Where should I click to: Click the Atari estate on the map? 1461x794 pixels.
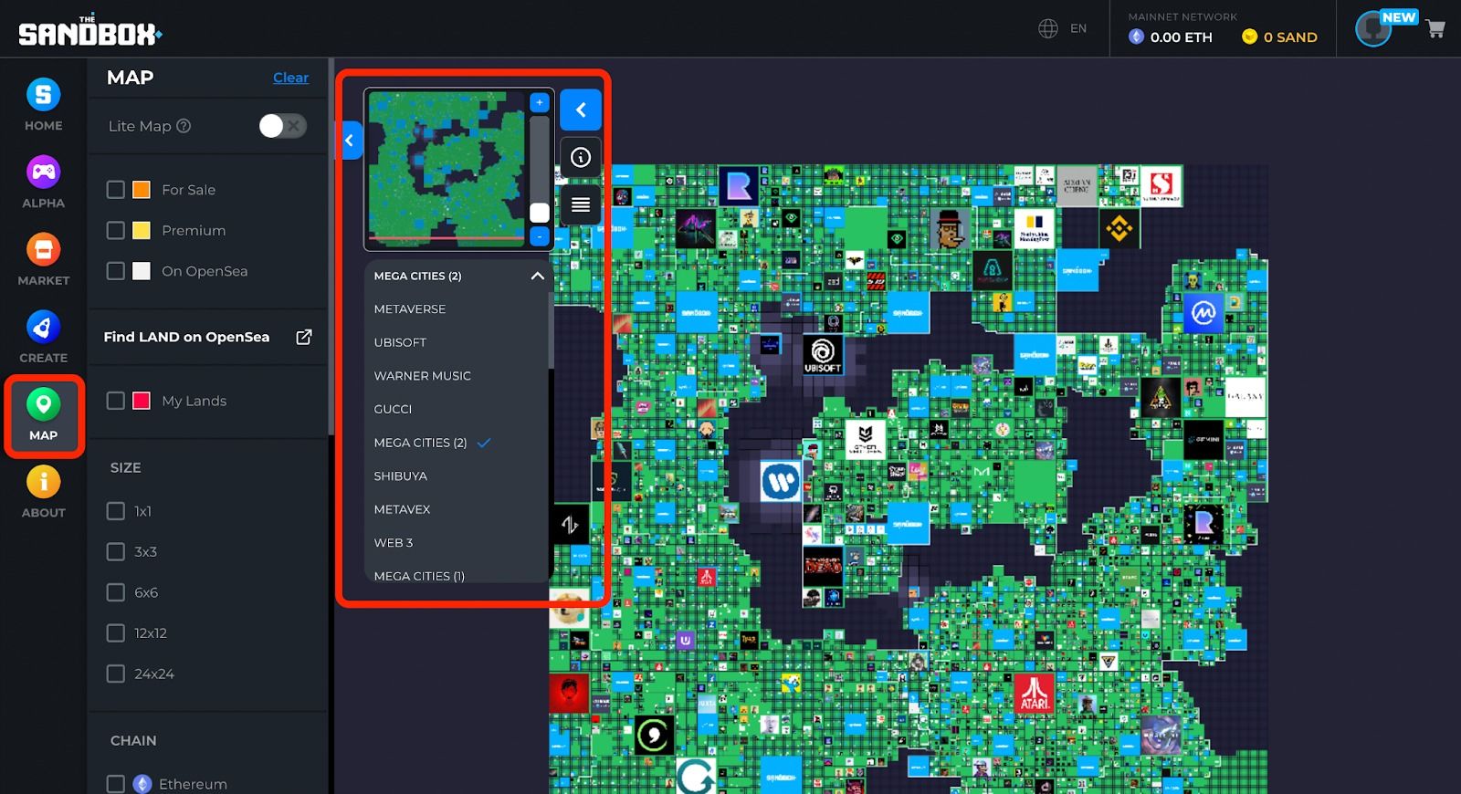click(x=1034, y=693)
